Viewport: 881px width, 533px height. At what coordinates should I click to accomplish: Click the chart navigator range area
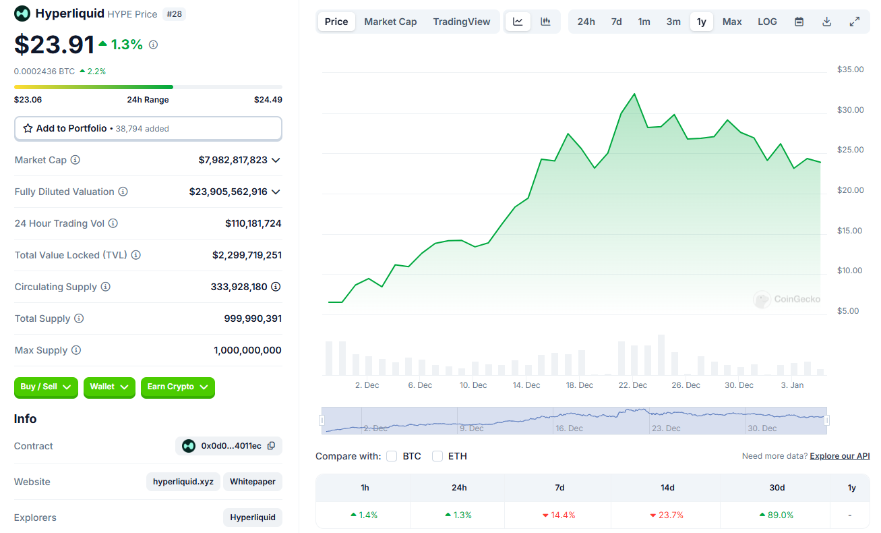574,420
